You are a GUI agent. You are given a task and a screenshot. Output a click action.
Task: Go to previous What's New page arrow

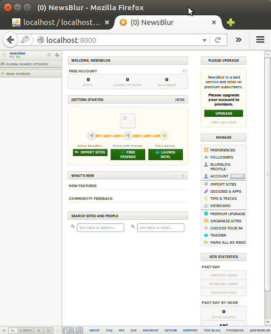[176, 175]
